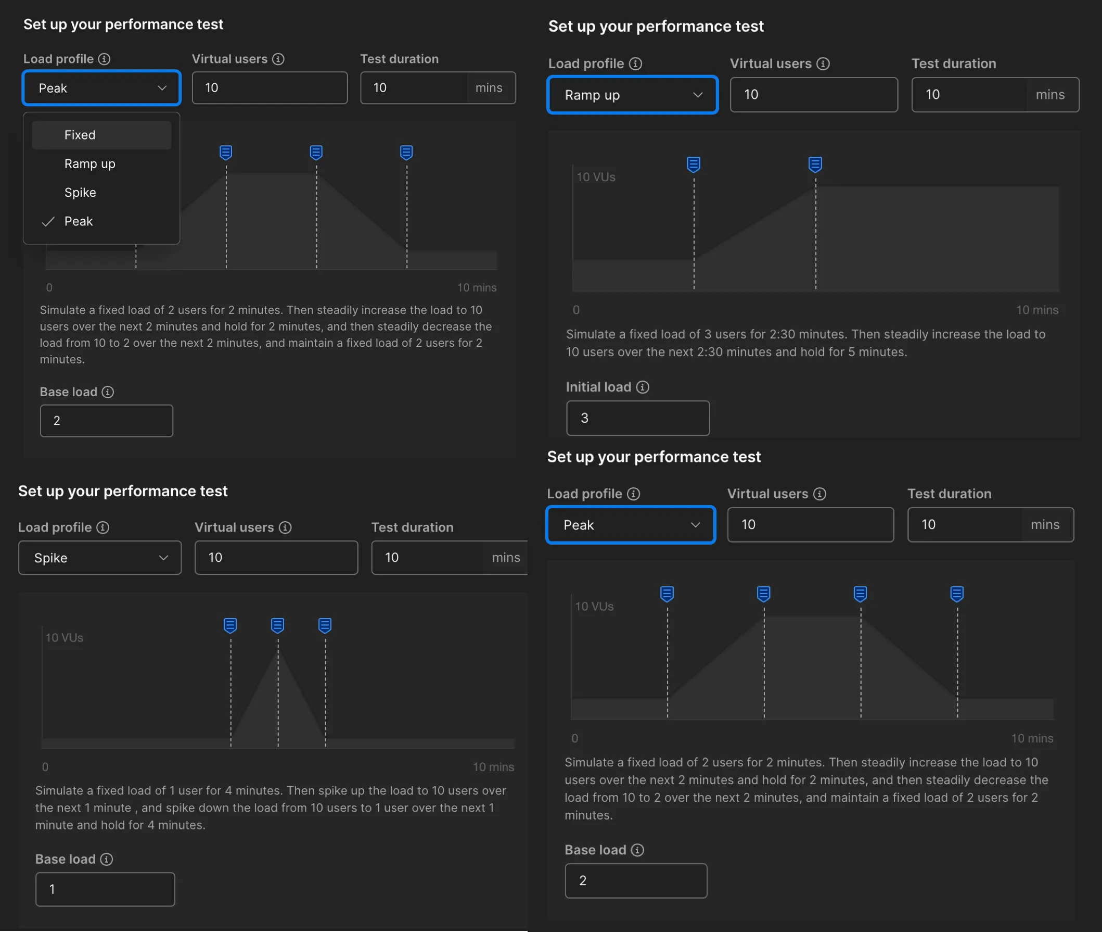Click last blue marker handle in bottom-right Peak chart
This screenshot has width=1102, height=932.
tap(957, 594)
